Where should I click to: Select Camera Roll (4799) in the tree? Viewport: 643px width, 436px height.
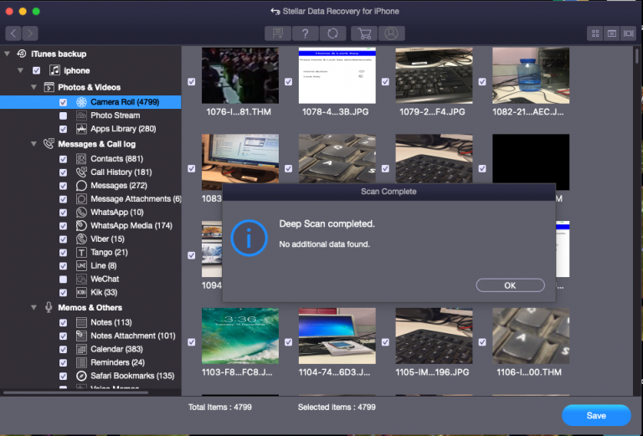tap(90, 102)
